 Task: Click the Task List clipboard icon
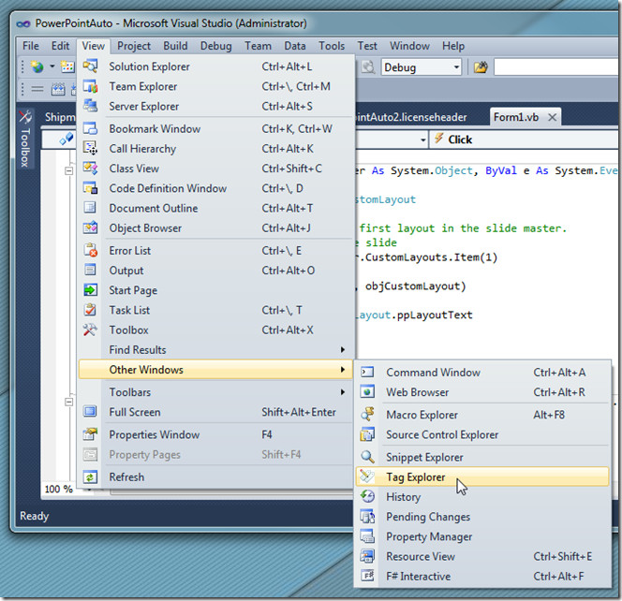pos(91,310)
